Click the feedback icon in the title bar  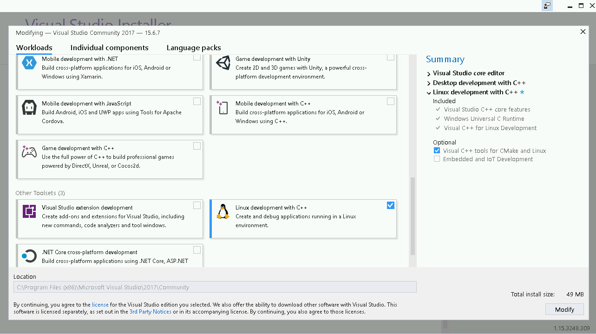(547, 6)
